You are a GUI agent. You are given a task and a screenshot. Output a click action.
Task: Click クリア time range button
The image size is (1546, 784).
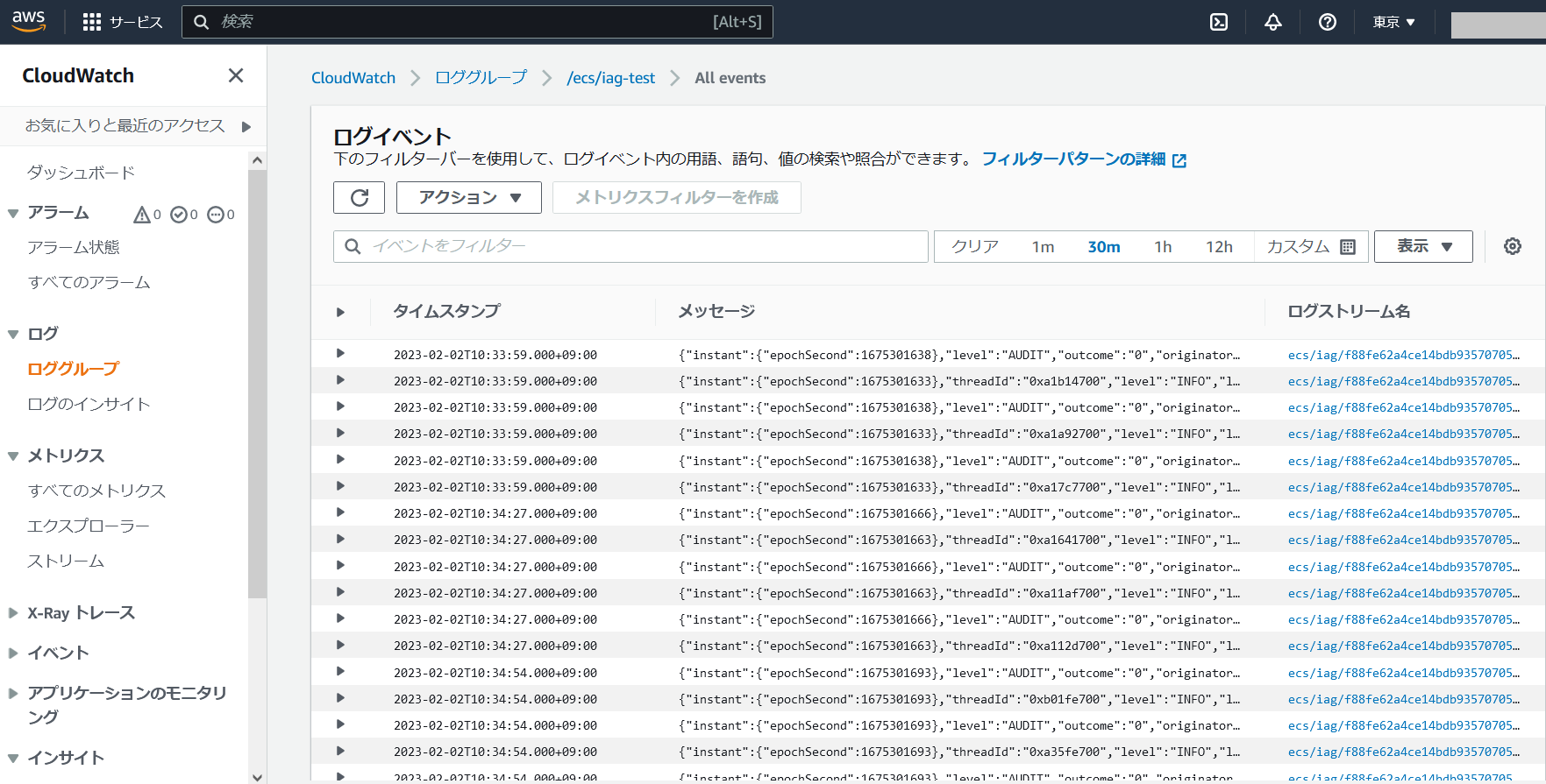click(975, 247)
